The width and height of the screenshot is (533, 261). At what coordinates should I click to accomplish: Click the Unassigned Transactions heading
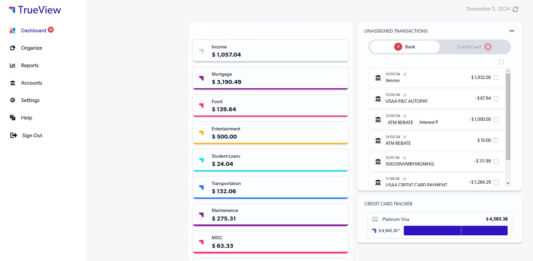click(x=396, y=31)
